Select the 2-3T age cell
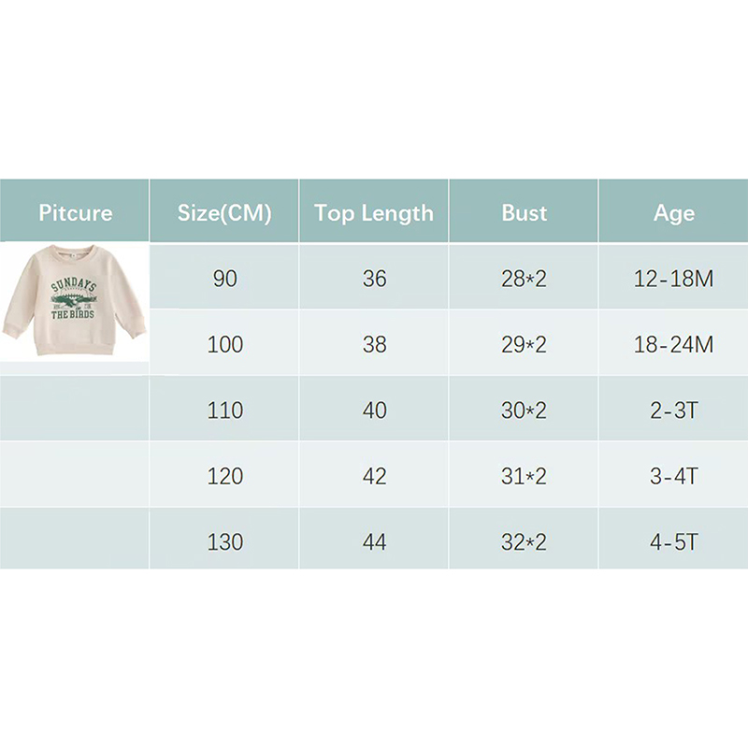The width and height of the screenshot is (748, 748). coord(673,410)
